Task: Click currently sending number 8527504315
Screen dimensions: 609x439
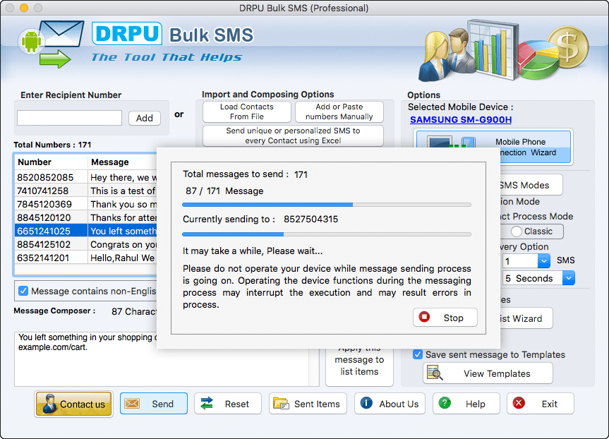Action: [x=310, y=219]
